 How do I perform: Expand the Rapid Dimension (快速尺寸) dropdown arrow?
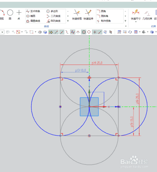click(136, 22)
